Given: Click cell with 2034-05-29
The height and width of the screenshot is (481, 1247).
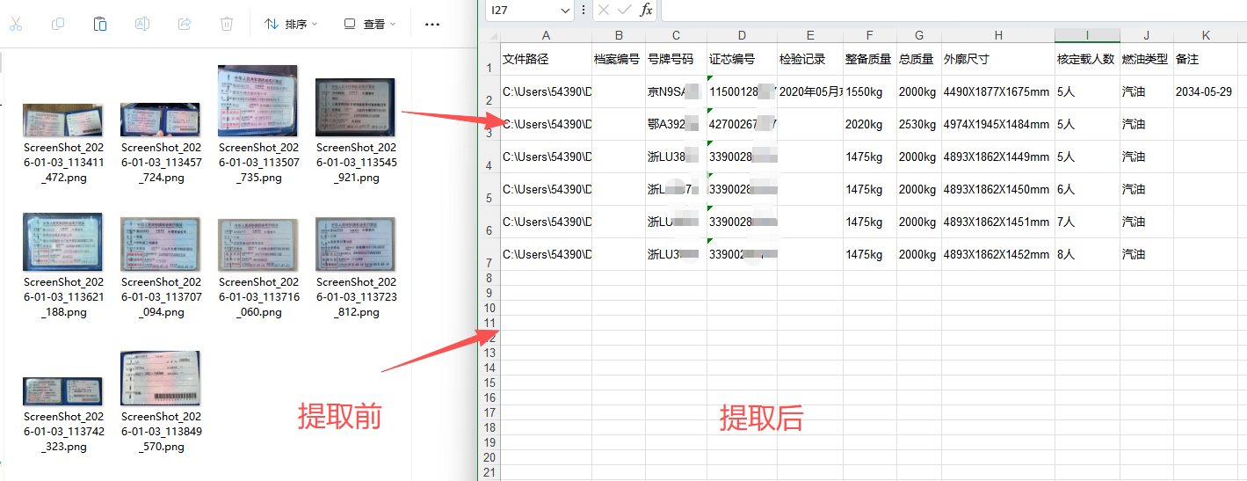Looking at the screenshot, I should point(1206,91).
